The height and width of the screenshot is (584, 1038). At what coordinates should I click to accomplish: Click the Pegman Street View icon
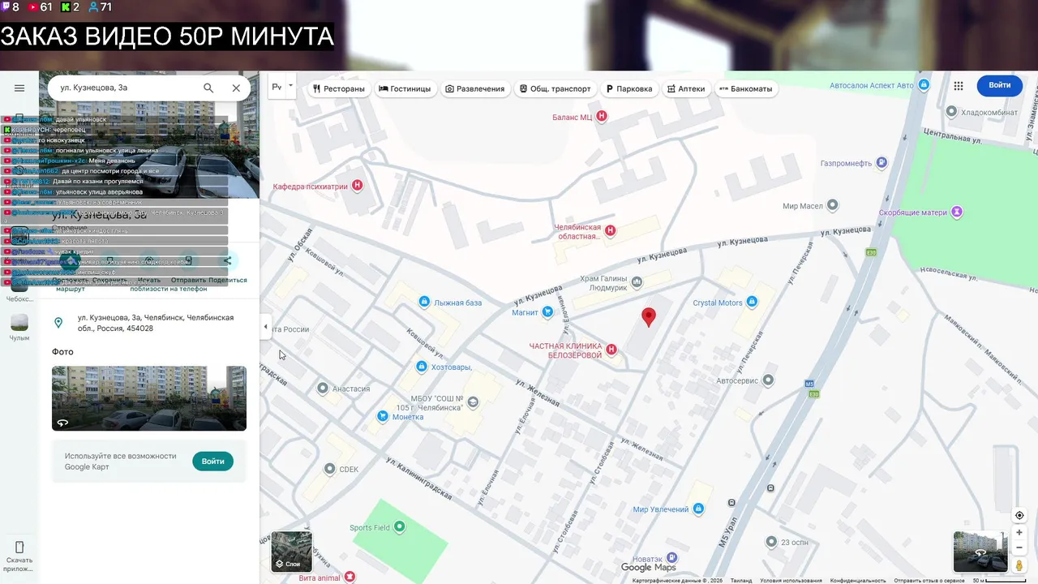pyautogui.click(x=1019, y=565)
